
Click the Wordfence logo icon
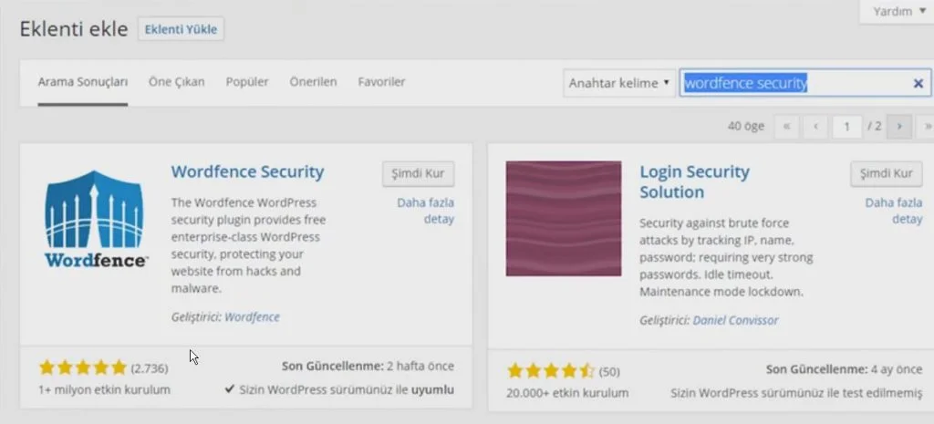[95, 220]
